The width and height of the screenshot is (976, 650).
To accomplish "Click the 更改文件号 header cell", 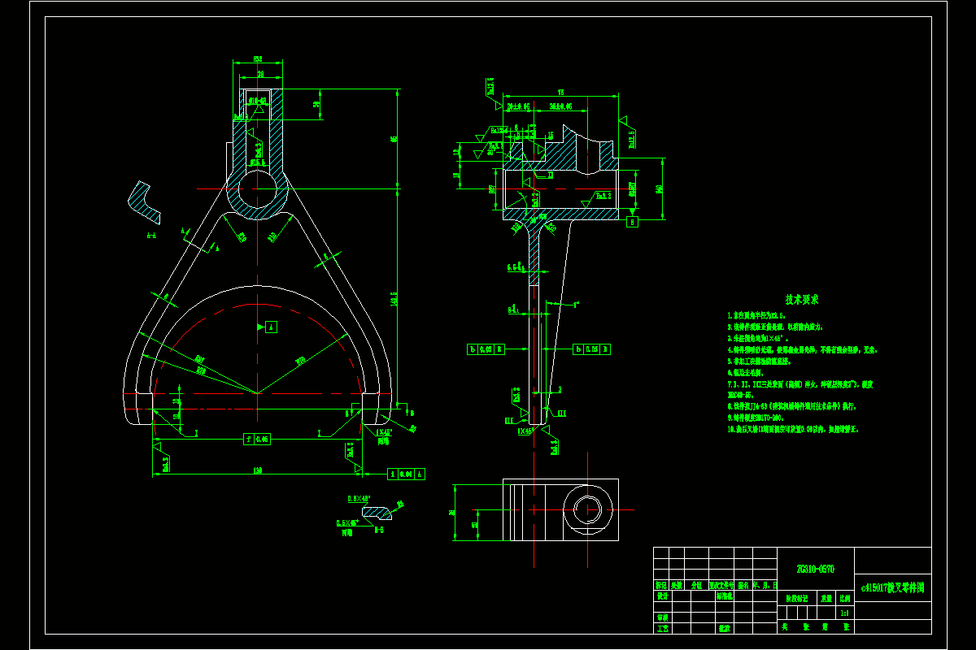I will (721, 585).
